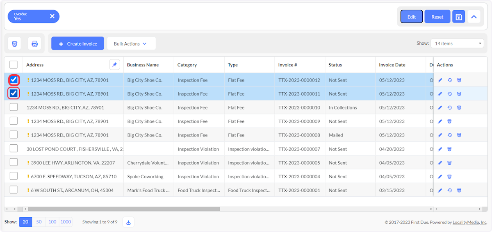Viewport: 492px width, 232px height.
Task: Click the download export icon near pagination
Action: [128, 222]
